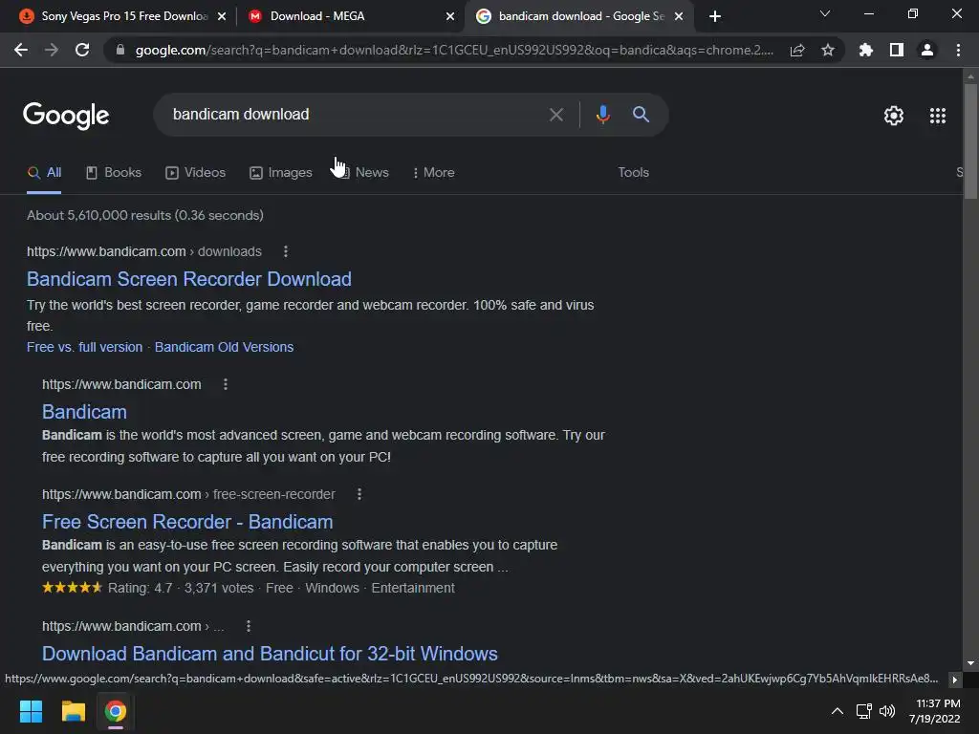Switch to Download - MEGA tab
The image size is (979, 734).
coord(350,16)
